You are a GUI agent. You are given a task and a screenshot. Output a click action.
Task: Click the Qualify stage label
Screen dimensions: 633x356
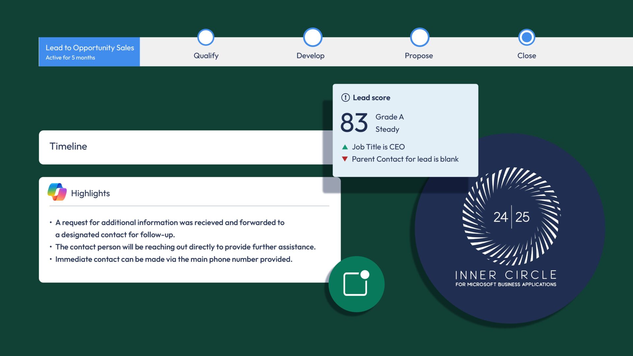click(x=206, y=56)
